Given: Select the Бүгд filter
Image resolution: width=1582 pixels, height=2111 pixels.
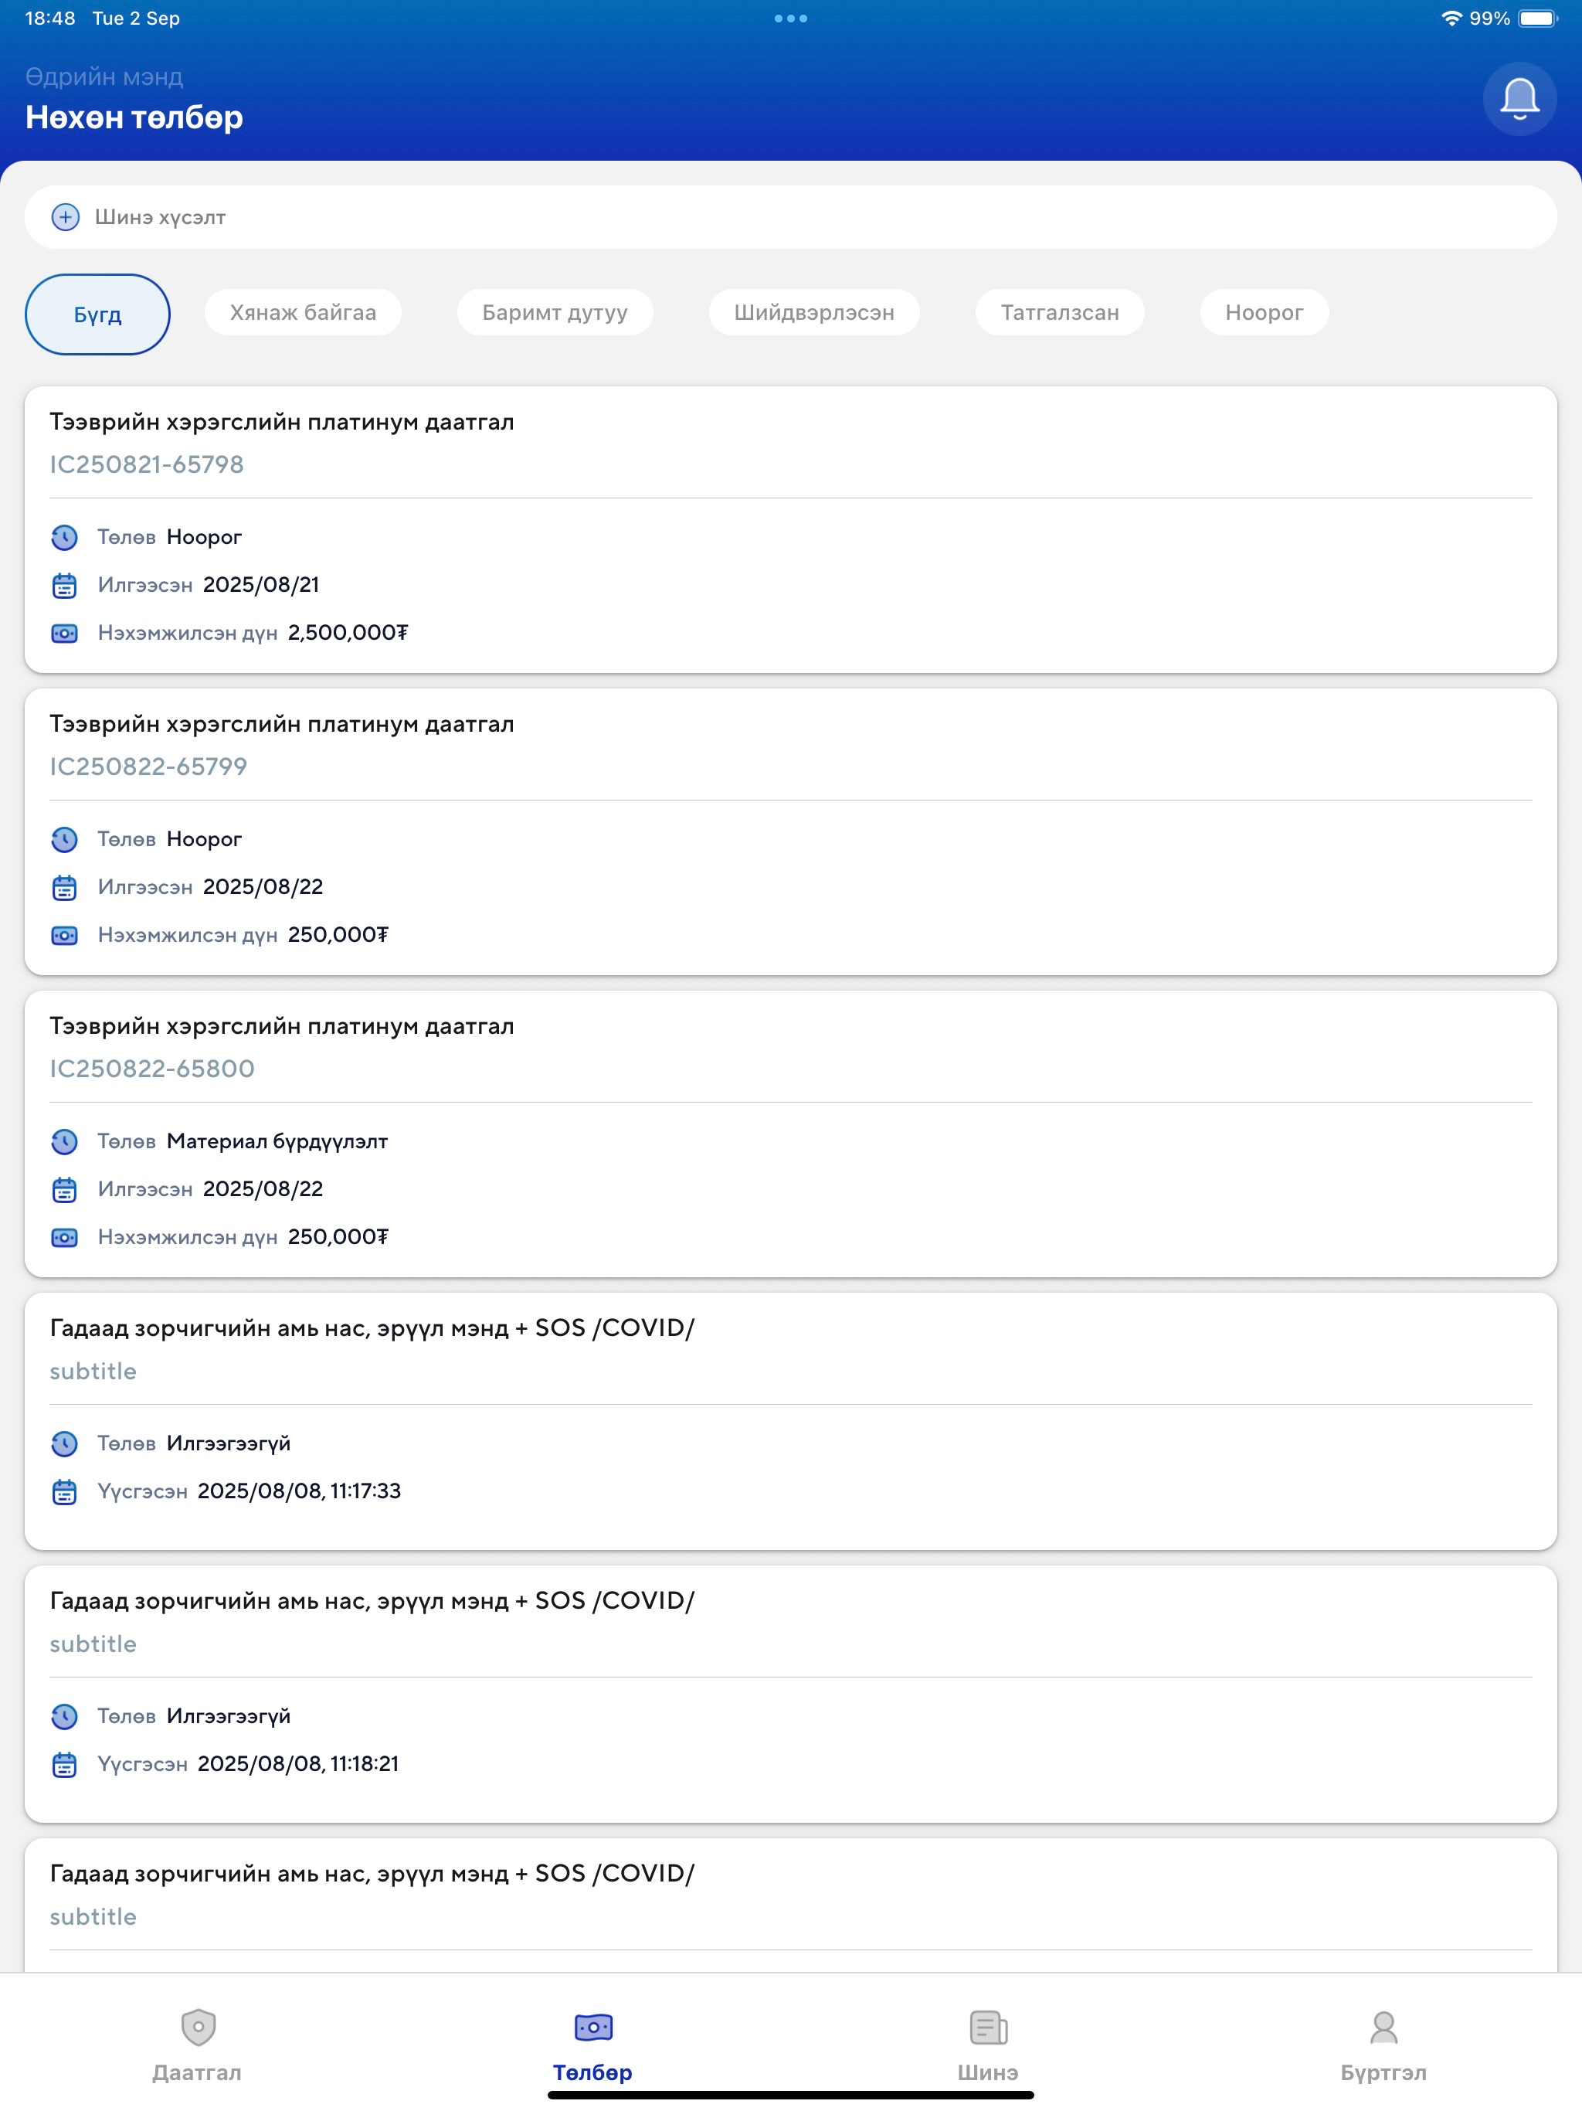Looking at the screenshot, I should point(97,314).
